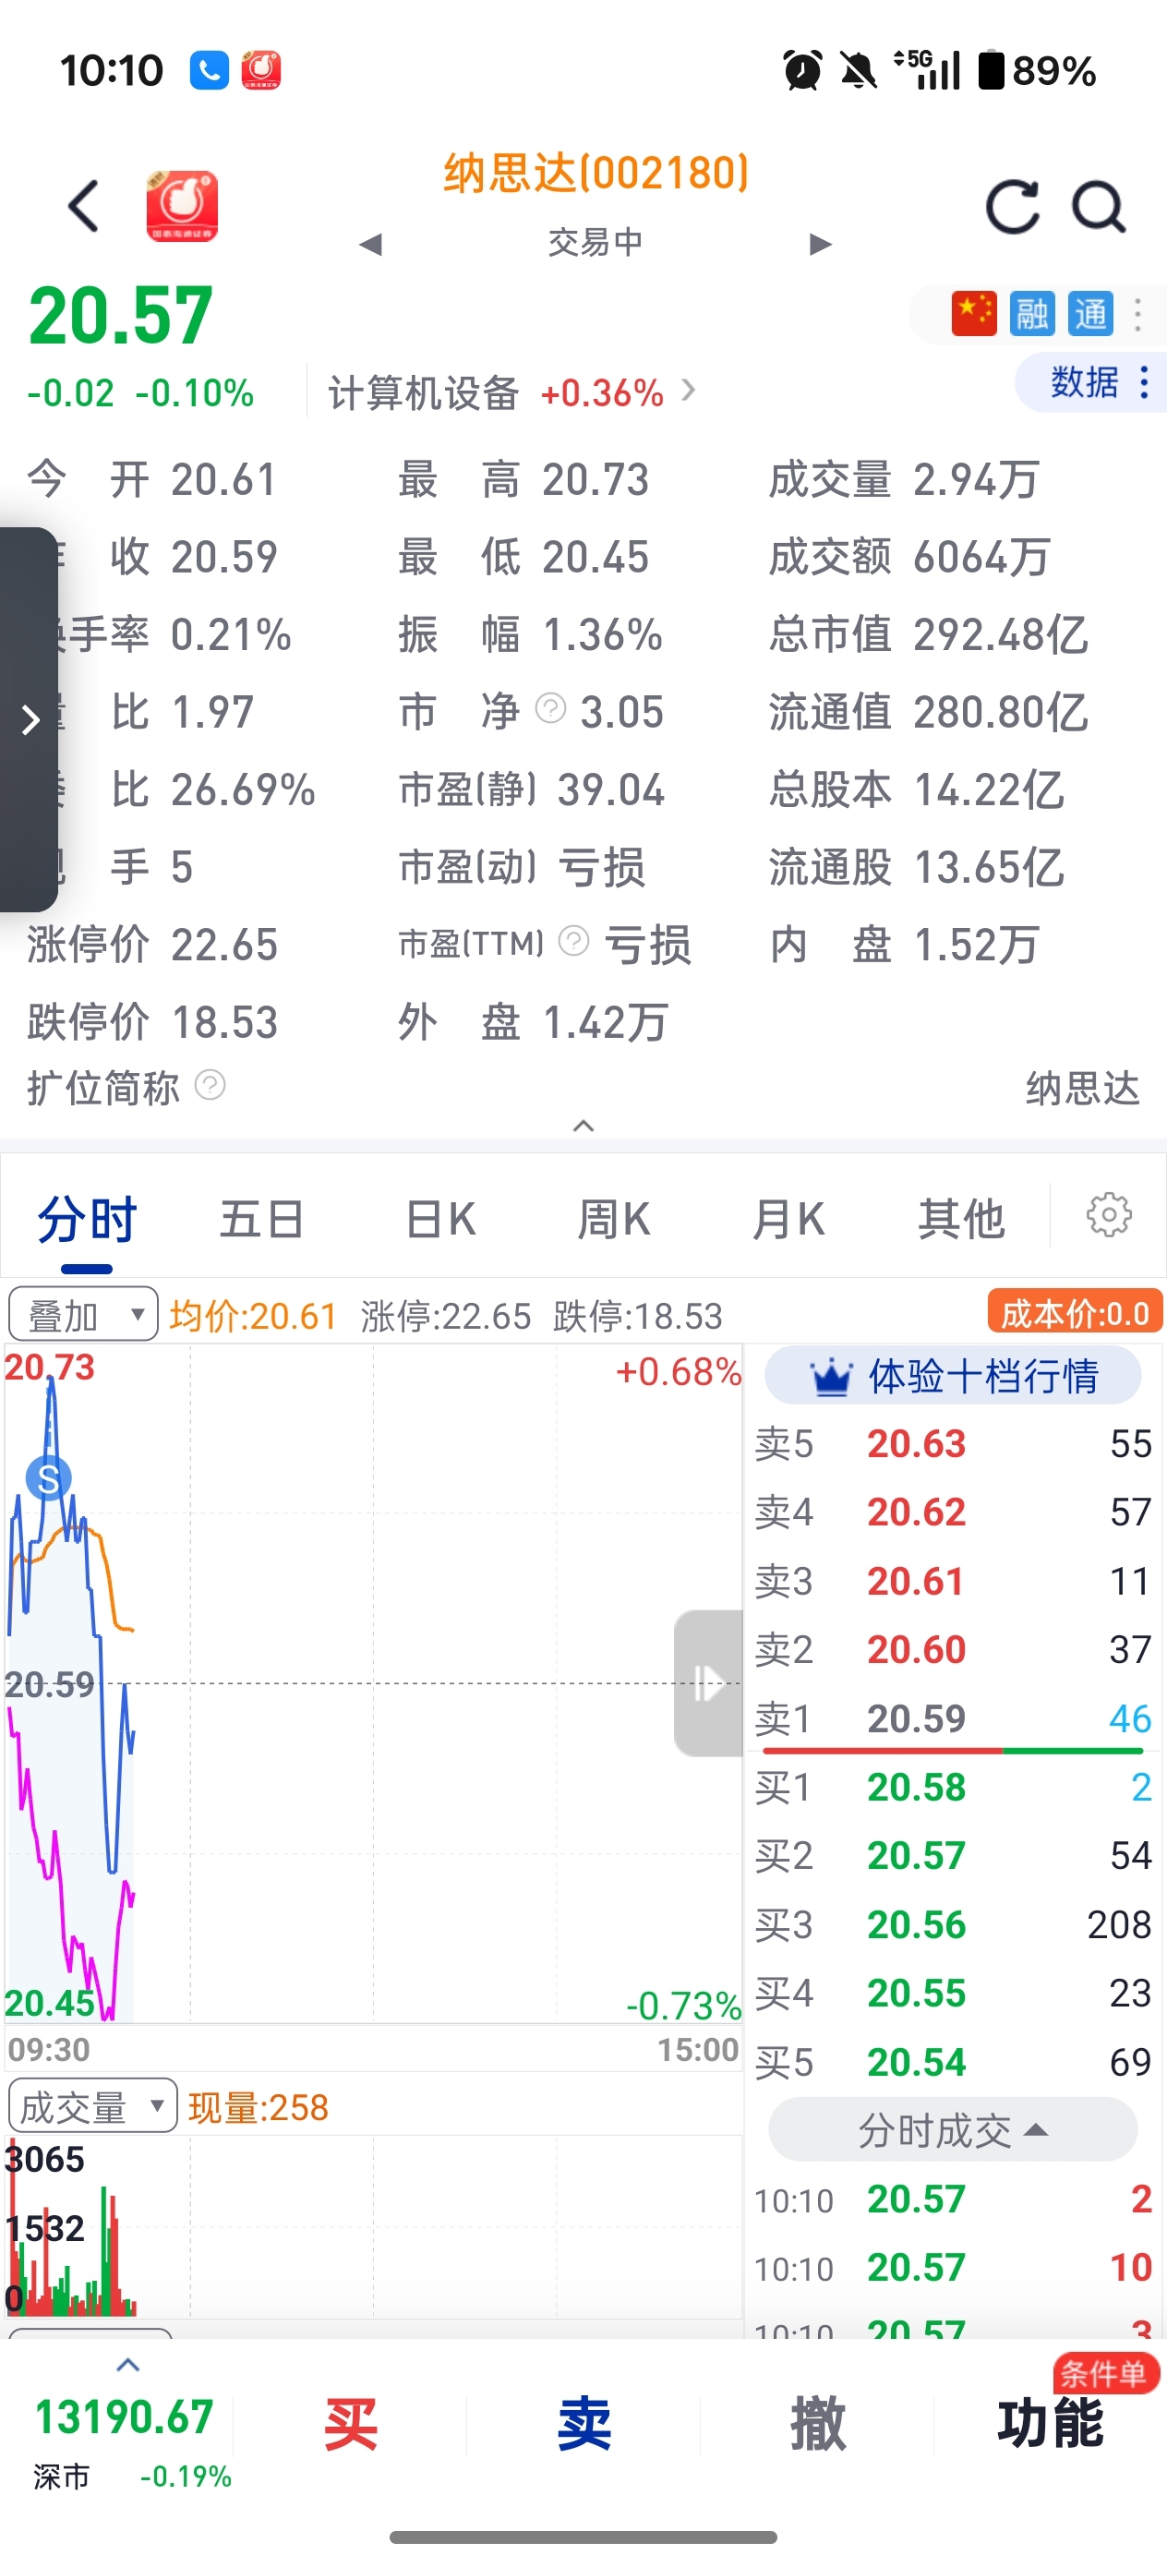Open the 成交量 indicator dropdown

(x=91, y=2106)
